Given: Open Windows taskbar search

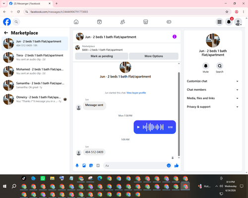Looking at the screenshot, I should [x=14, y=186].
